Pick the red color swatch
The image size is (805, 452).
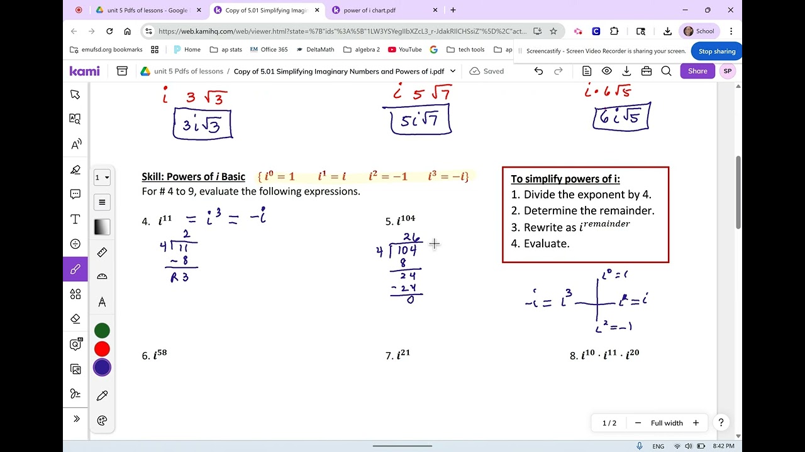pyautogui.click(x=102, y=349)
